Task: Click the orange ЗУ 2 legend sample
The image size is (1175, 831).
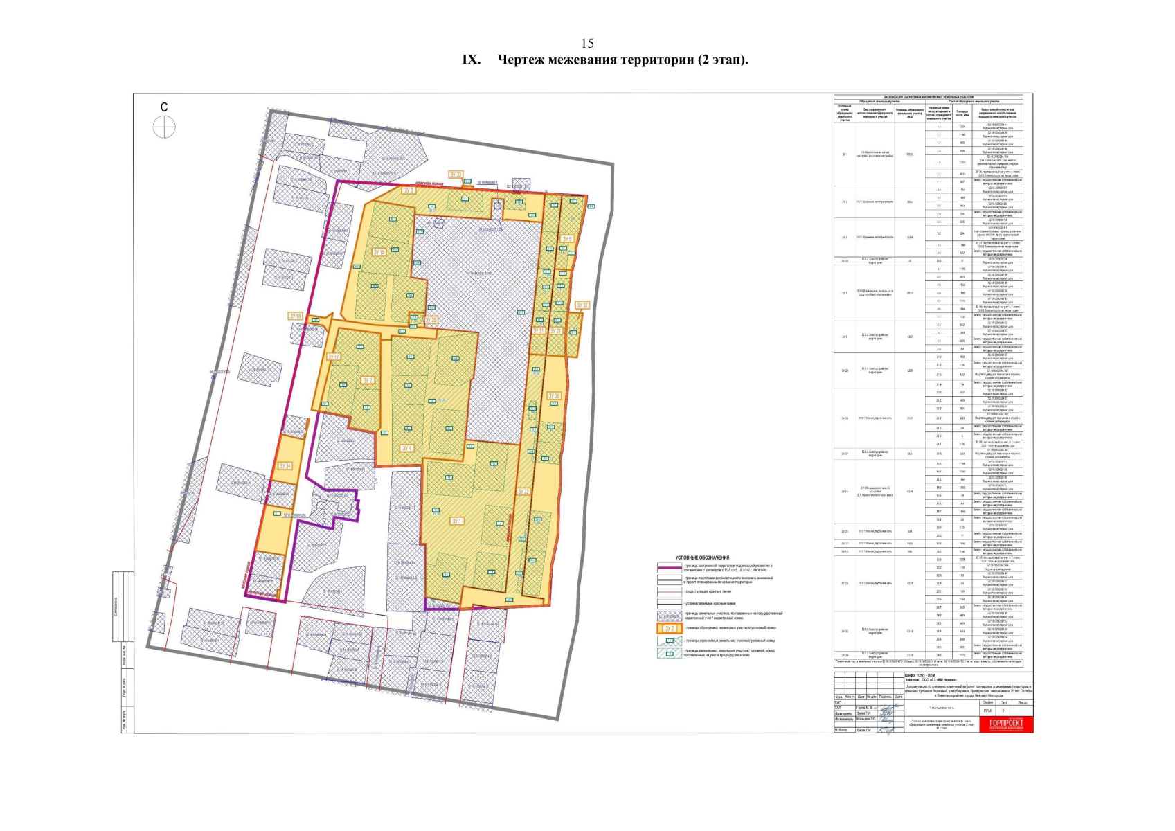Action: 669,628
